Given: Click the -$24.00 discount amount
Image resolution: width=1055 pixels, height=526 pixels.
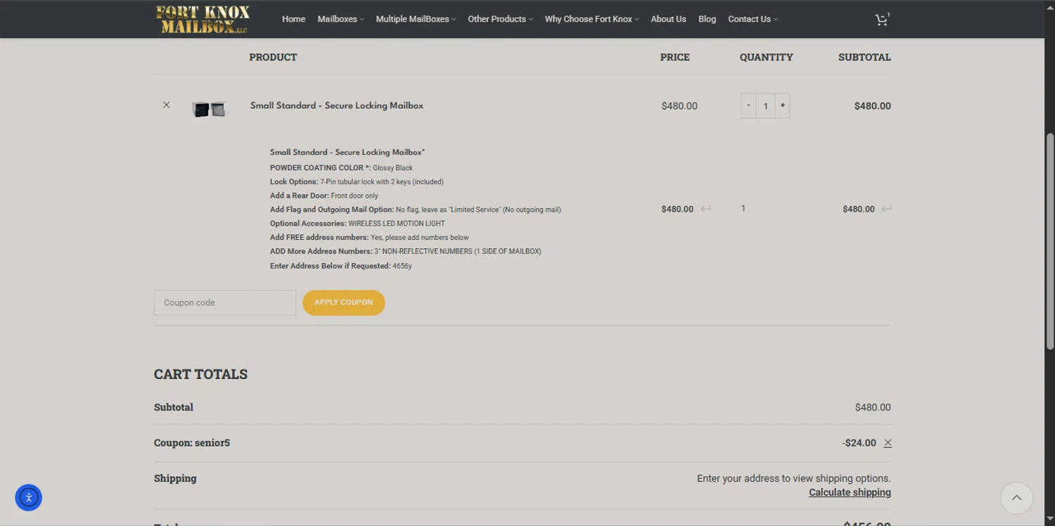Looking at the screenshot, I should (x=859, y=443).
